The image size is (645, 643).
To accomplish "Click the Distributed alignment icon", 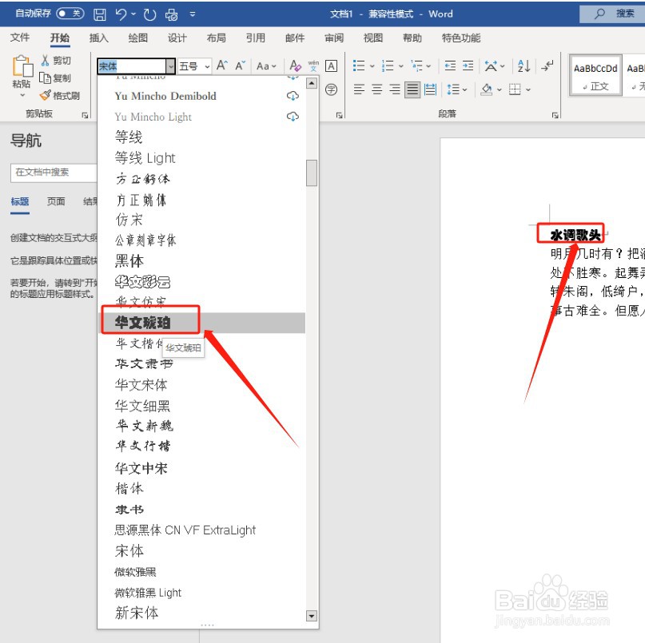I will pyautogui.click(x=430, y=89).
